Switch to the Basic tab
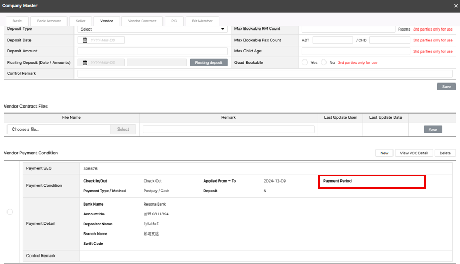 point(17,21)
